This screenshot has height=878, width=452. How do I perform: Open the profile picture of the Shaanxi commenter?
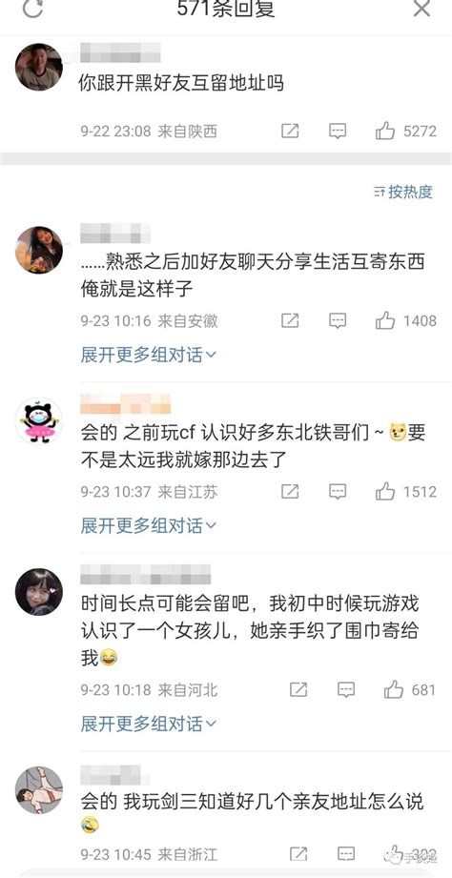[39, 67]
